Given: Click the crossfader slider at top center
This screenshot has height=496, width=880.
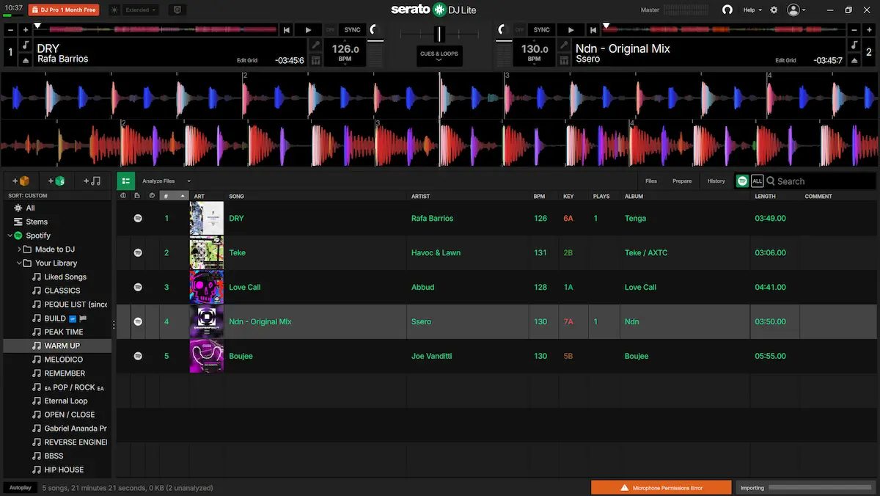Looking at the screenshot, I should [439, 34].
